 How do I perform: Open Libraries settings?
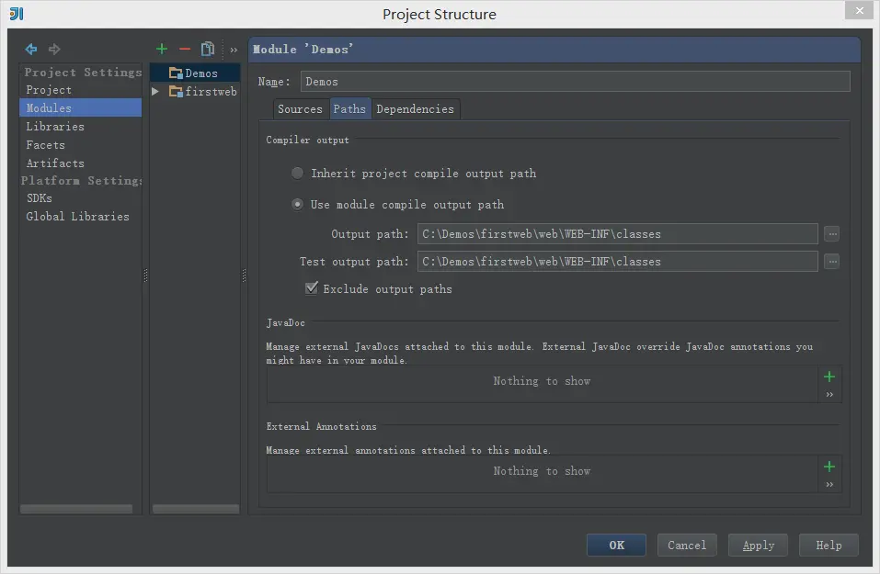tap(55, 126)
